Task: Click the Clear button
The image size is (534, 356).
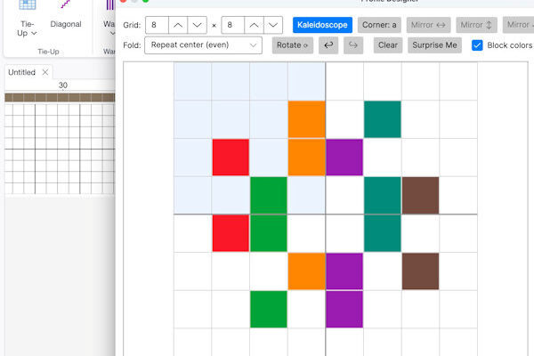Action: coord(387,45)
